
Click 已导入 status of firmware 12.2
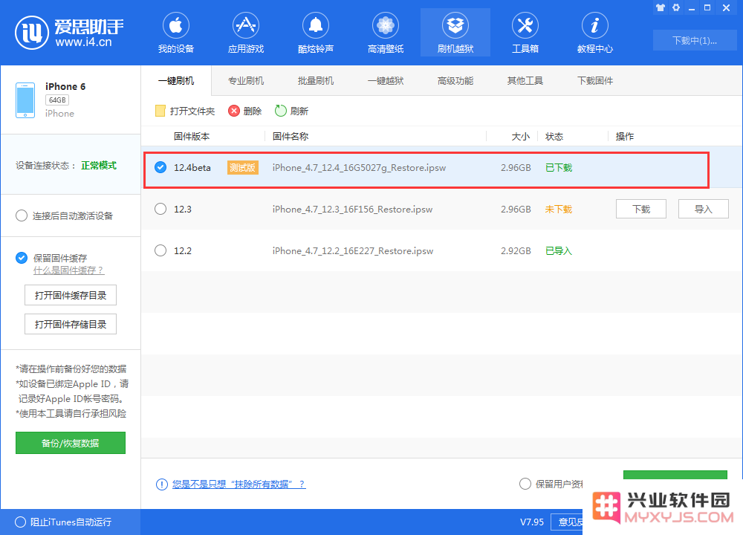[x=559, y=250]
